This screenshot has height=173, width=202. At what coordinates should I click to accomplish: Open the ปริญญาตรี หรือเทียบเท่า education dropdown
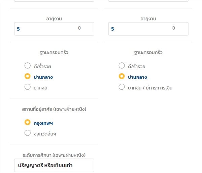pyautogui.click(x=54, y=166)
